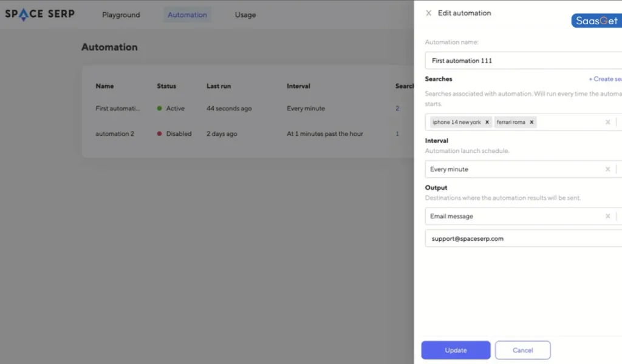Viewport: 622px width, 364px height.
Task: Clear the Every minute interval selection
Action: point(607,169)
